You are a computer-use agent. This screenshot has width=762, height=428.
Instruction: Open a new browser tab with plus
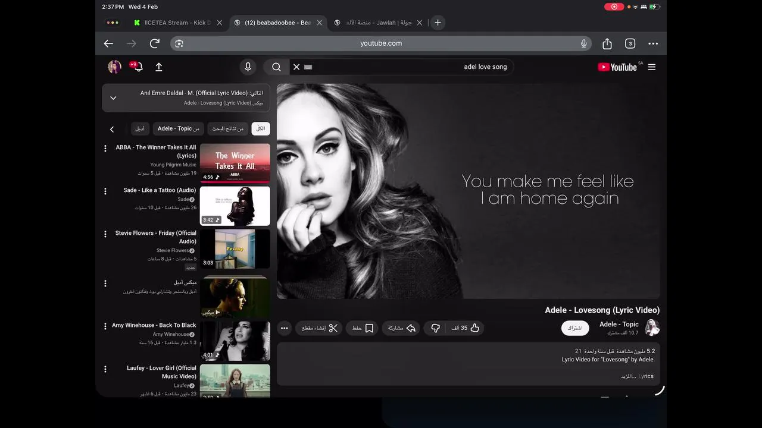(x=438, y=23)
